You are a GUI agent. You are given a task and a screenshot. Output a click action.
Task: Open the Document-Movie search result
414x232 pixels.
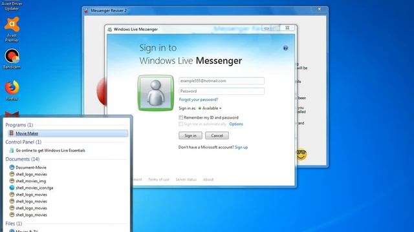pos(31,168)
